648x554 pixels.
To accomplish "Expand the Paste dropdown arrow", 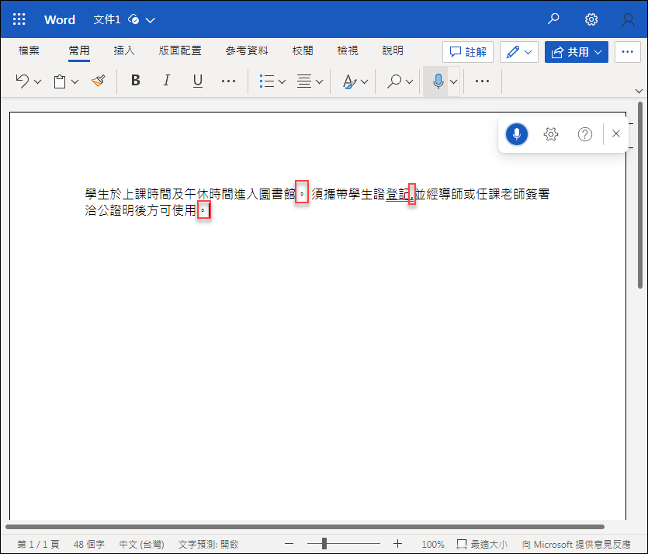I will tap(75, 81).
